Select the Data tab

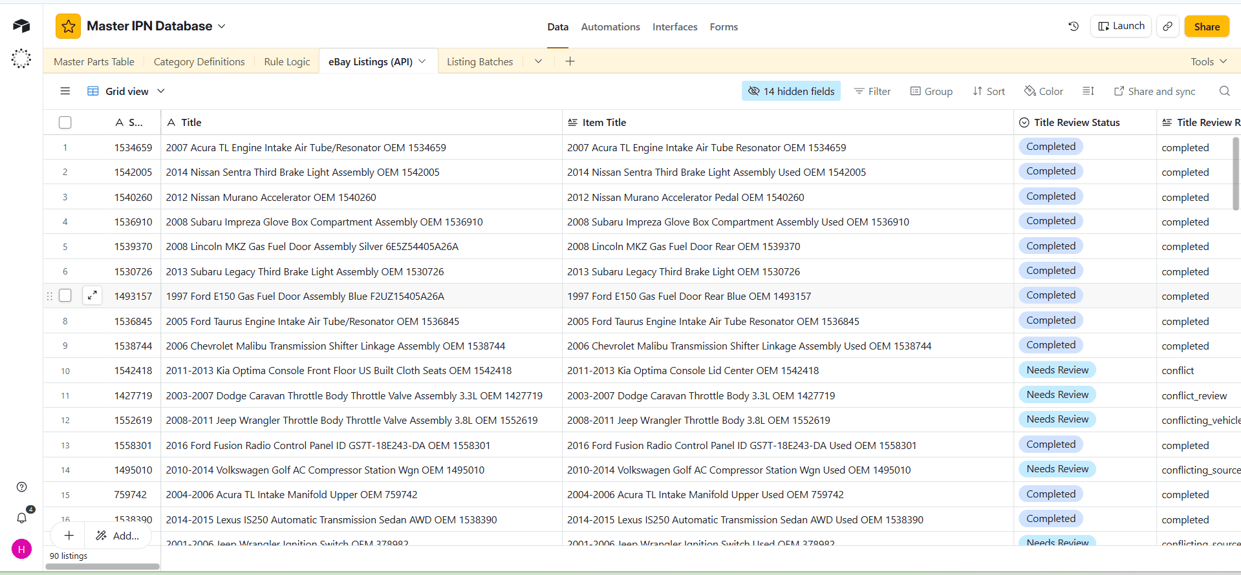coord(557,26)
